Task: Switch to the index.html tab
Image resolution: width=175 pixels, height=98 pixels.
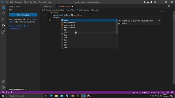Action: tap(48, 6)
